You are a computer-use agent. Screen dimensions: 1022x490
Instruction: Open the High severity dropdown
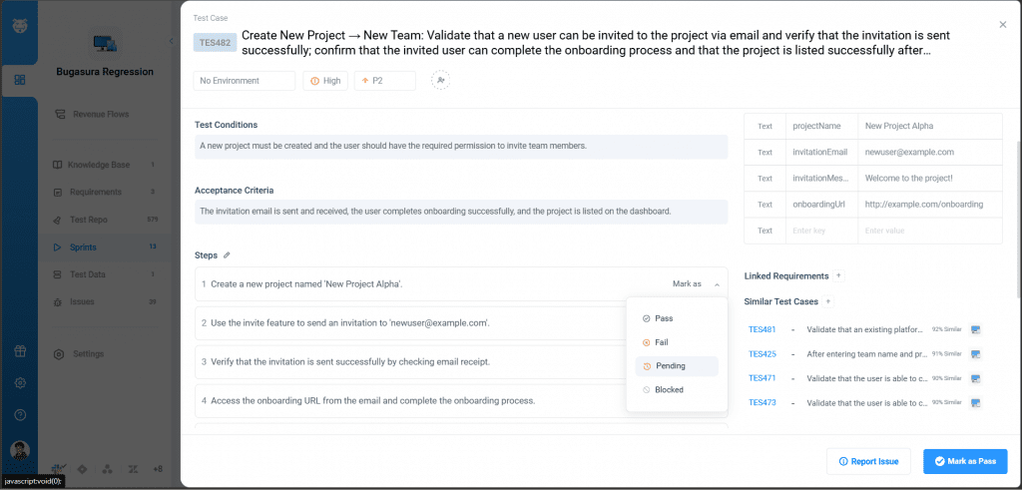[x=325, y=81]
